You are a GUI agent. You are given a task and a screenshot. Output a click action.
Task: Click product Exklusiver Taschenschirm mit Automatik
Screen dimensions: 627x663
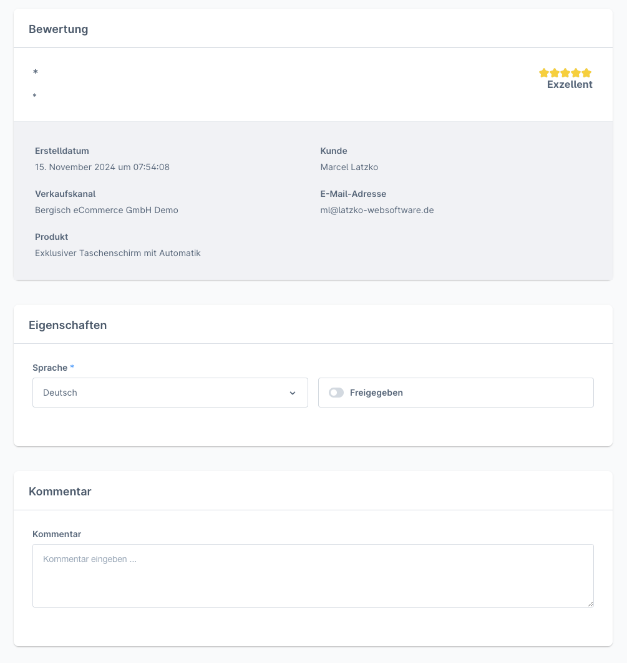pyautogui.click(x=118, y=253)
